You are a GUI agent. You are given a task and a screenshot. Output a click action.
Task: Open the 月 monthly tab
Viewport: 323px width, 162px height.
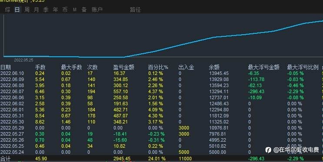point(37,10)
